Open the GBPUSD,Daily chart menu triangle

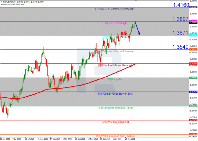[x=1, y=2]
